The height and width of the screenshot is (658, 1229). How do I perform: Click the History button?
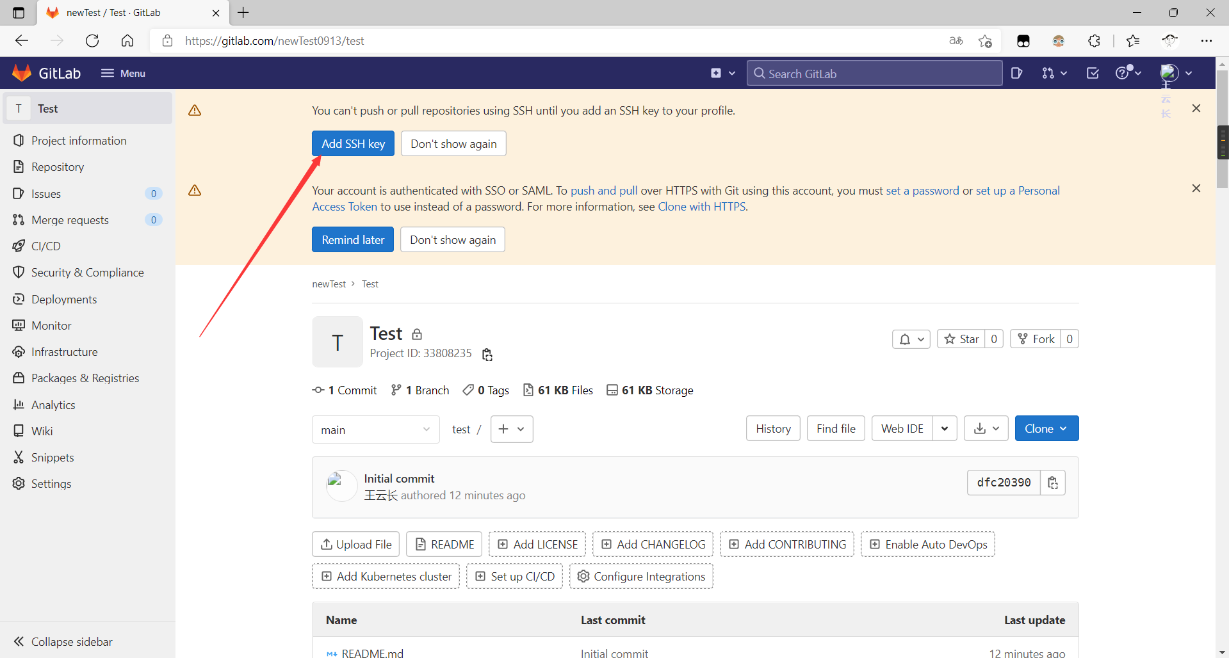(773, 428)
